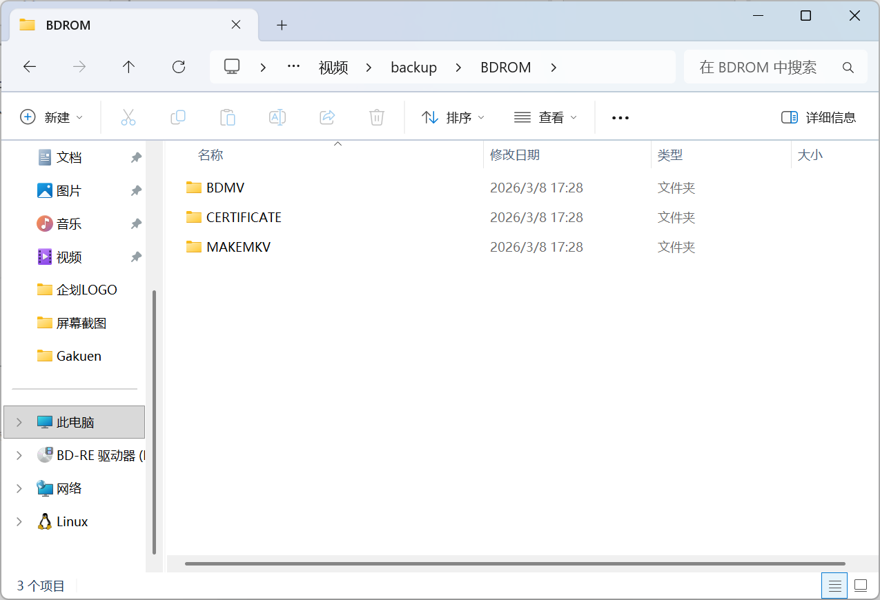Click the Cut scissors icon

tap(128, 117)
